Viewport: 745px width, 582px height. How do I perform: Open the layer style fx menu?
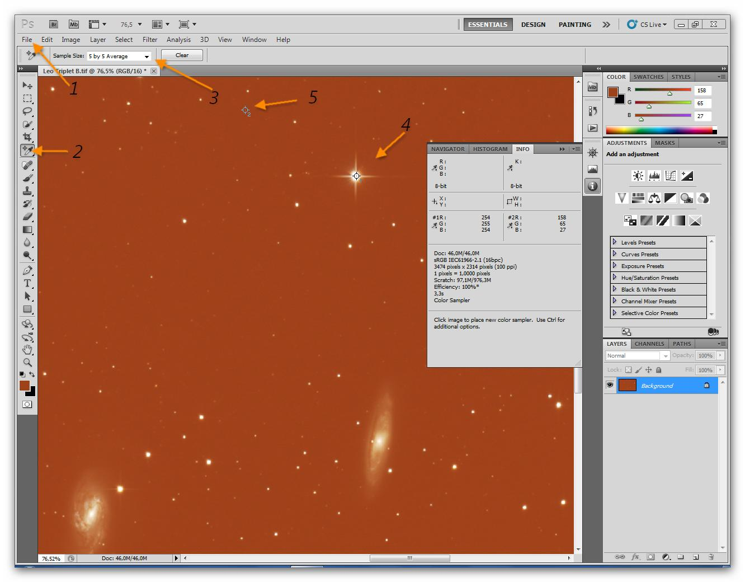[x=635, y=557]
